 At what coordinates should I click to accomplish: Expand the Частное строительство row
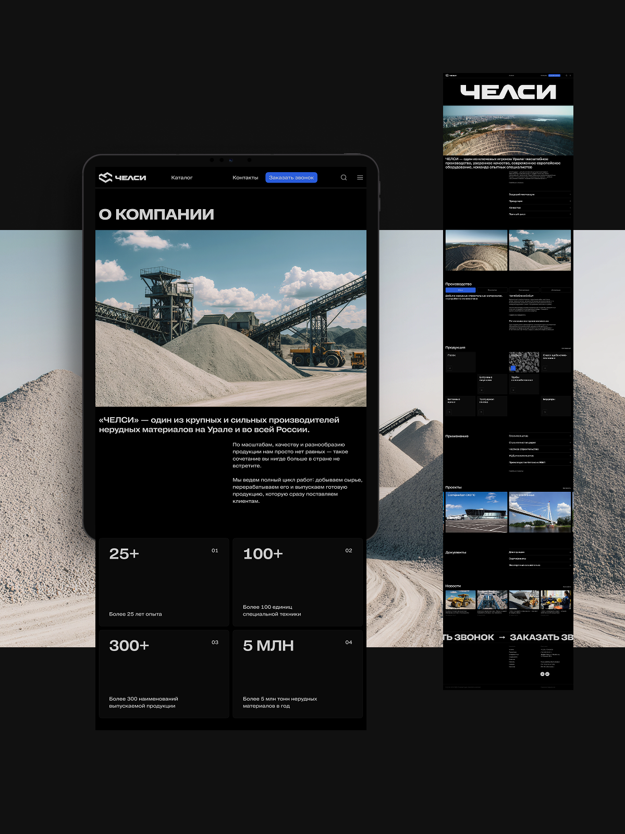[x=540, y=449]
